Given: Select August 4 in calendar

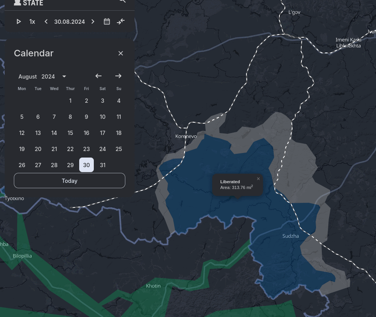Looking at the screenshot, I should (119, 101).
